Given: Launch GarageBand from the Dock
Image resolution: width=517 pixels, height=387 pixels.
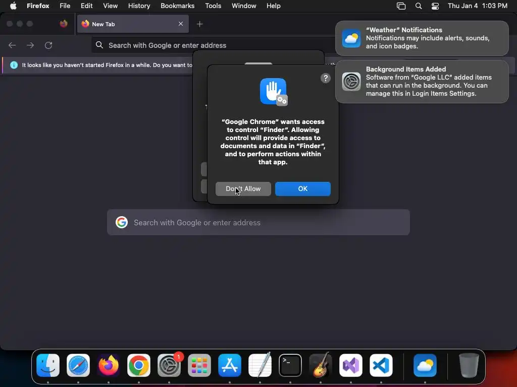Looking at the screenshot, I should pos(321,365).
